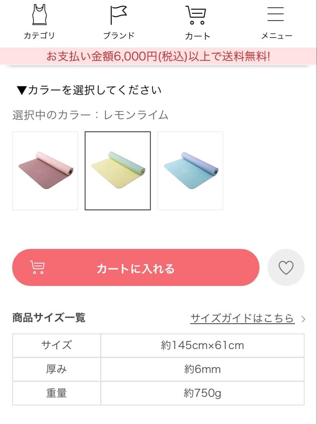Tap the heart favorite icon

pyautogui.click(x=286, y=267)
